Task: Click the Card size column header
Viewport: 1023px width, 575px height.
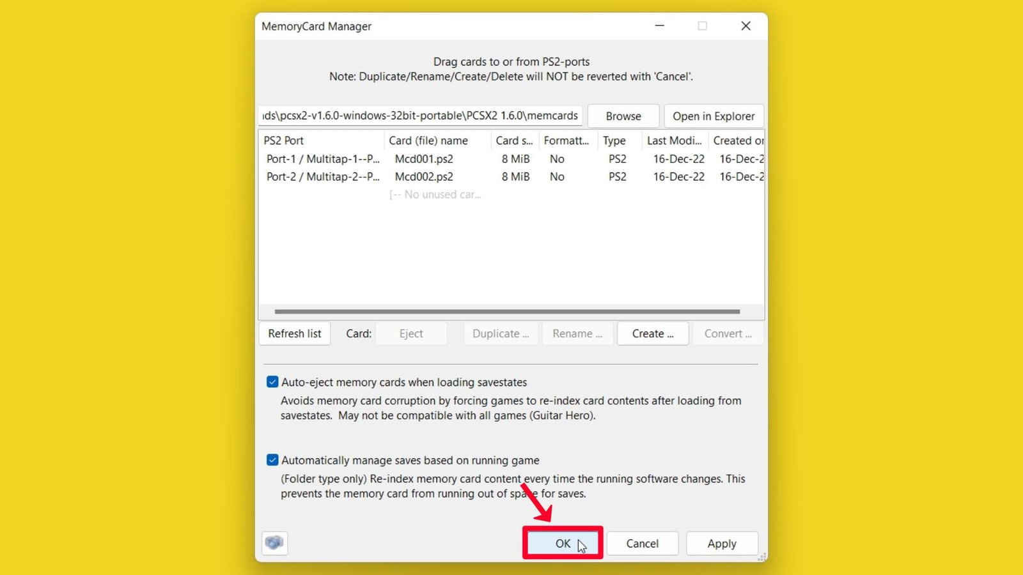Action: [x=514, y=141]
